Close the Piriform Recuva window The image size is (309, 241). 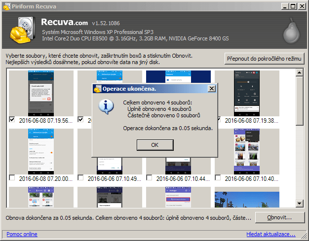302,6
